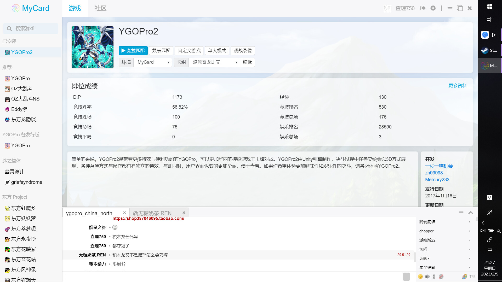Minimize the chat panel with the dash icon
502x282 pixels.
click(x=461, y=212)
